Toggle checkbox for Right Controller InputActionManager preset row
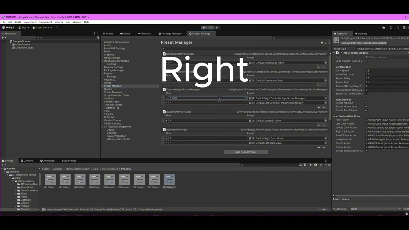The height and width of the screenshot is (230, 409). (x=166, y=98)
